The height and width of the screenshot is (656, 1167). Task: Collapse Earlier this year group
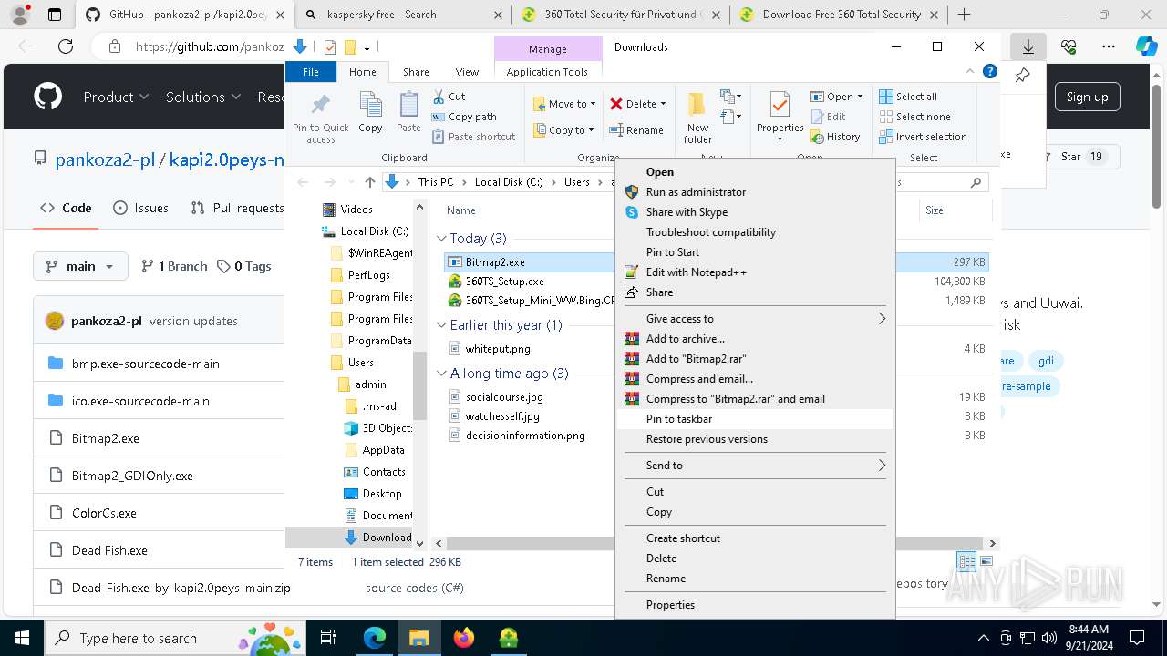tap(441, 325)
